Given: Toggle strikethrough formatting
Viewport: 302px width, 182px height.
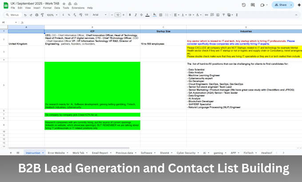Looking at the screenshot, I should point(141,15).
